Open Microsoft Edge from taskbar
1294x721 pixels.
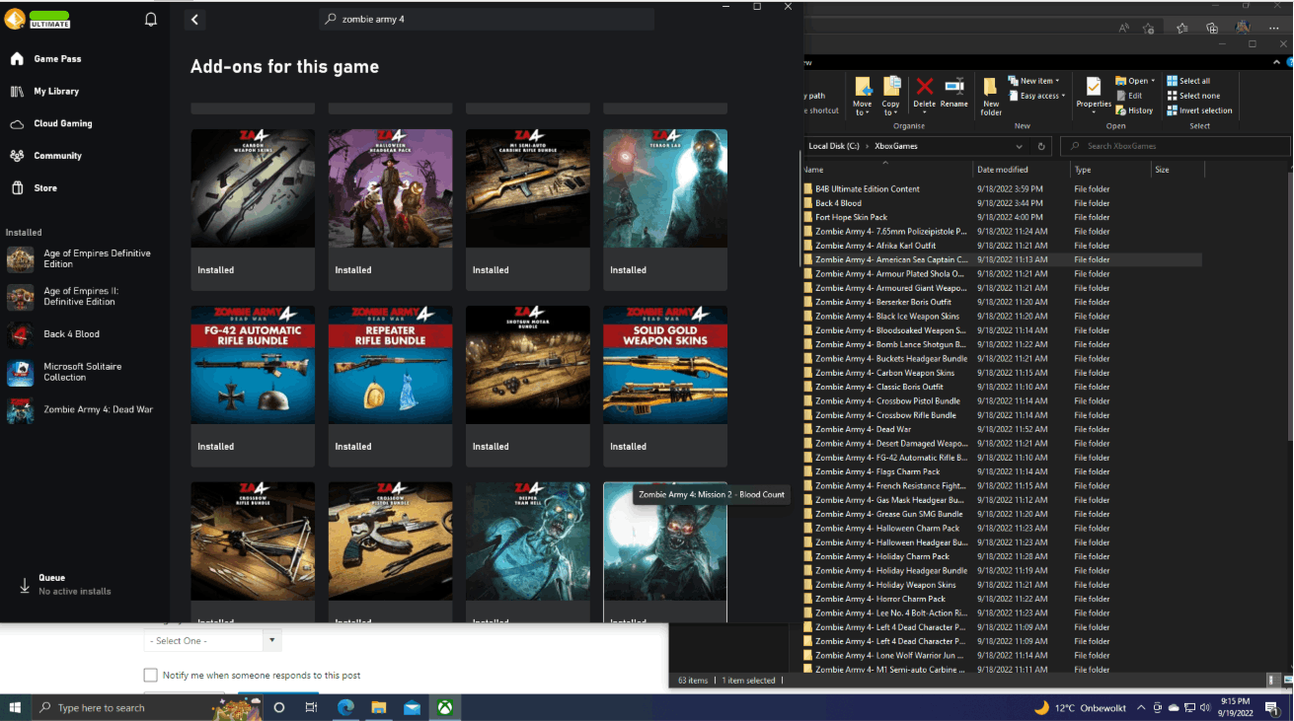(x=345, y=707)
